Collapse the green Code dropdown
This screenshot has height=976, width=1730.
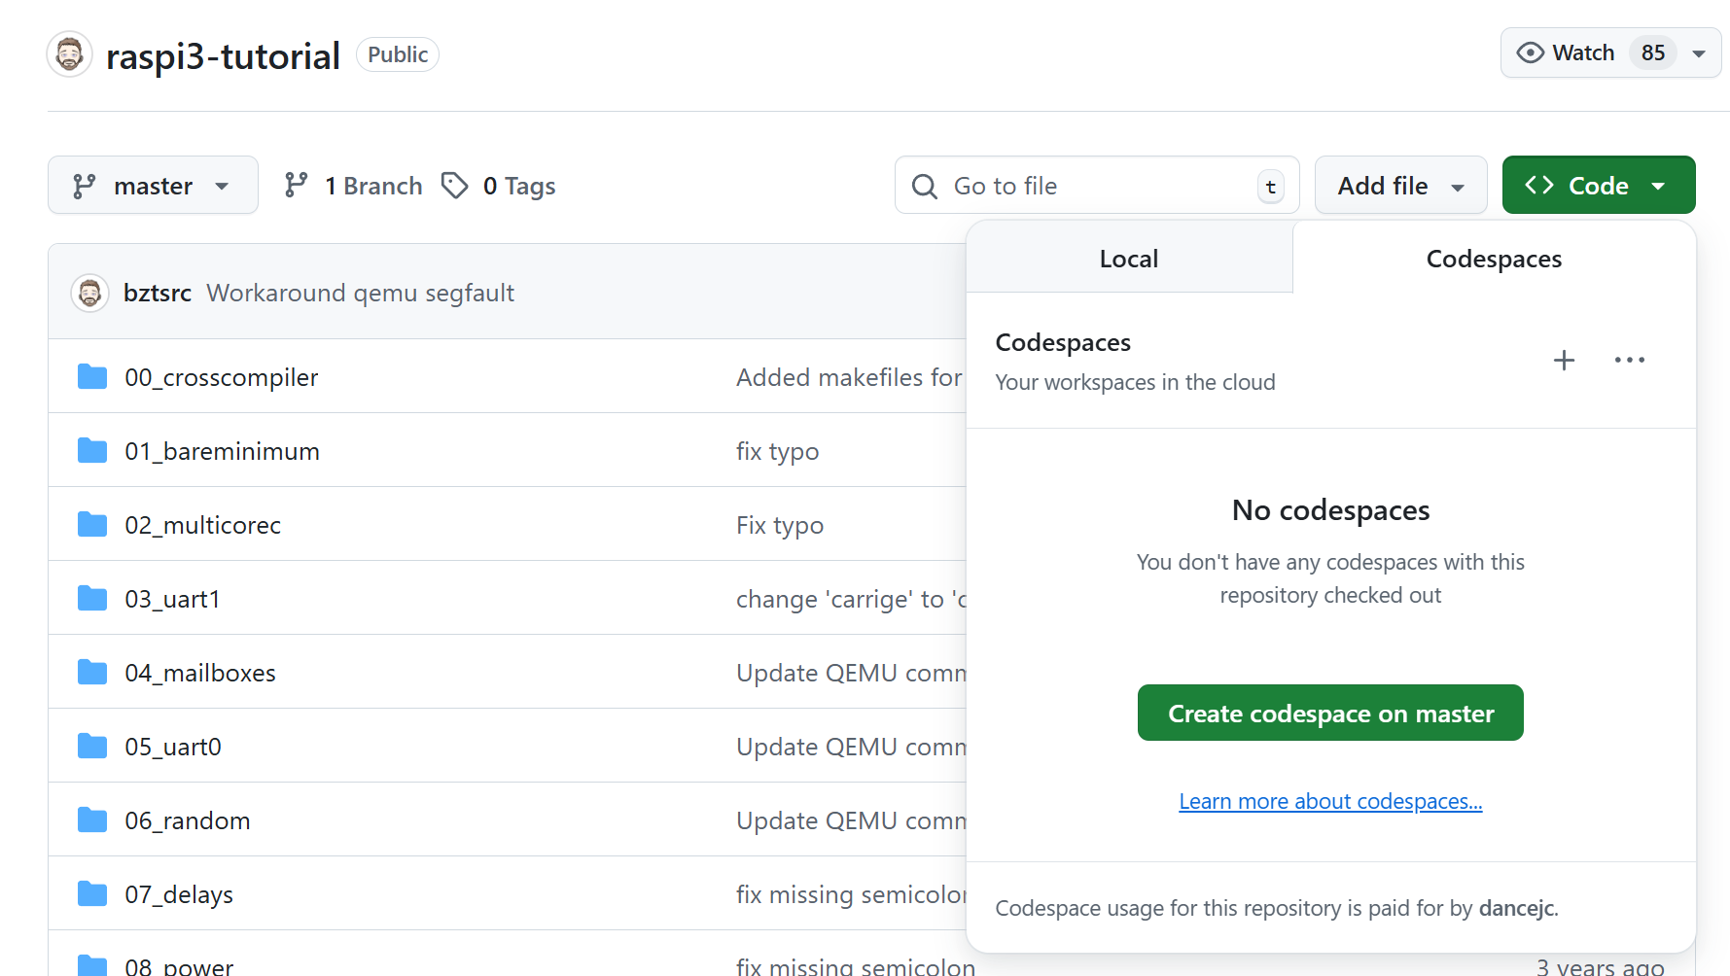1598,186
